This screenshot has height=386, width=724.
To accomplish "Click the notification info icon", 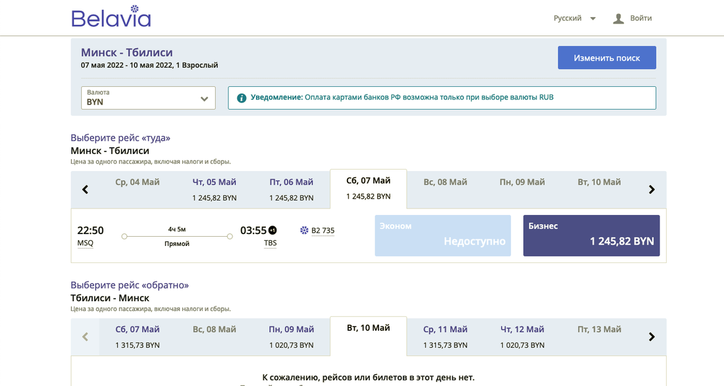I will pos(242,98).
